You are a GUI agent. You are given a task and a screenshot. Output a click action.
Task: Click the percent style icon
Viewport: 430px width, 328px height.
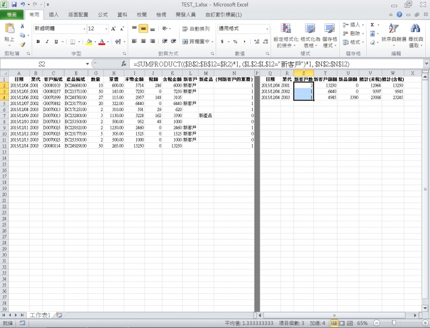pyautogui.click(x=235, y=42)
